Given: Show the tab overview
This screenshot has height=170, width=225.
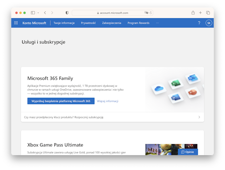Looking at the screenshot, I should click(x=208, y=13).
